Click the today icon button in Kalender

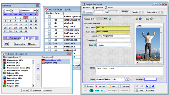click(6, 44)
